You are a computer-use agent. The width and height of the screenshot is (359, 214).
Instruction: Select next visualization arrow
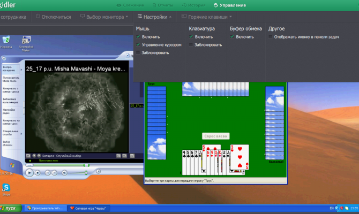click(39, 156)
